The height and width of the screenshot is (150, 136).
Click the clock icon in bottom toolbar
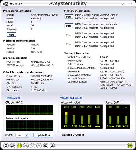[x=6, y=146]
